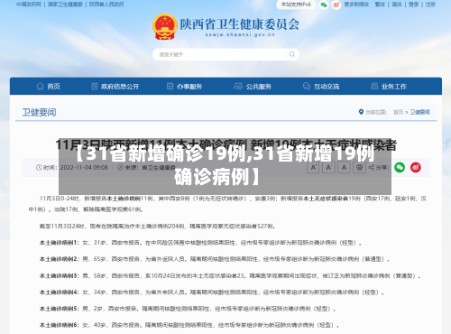This screenshot has width=451, height=334.
Task: Open the 更多新媒体 link
Action: click(x=356, y=5)
